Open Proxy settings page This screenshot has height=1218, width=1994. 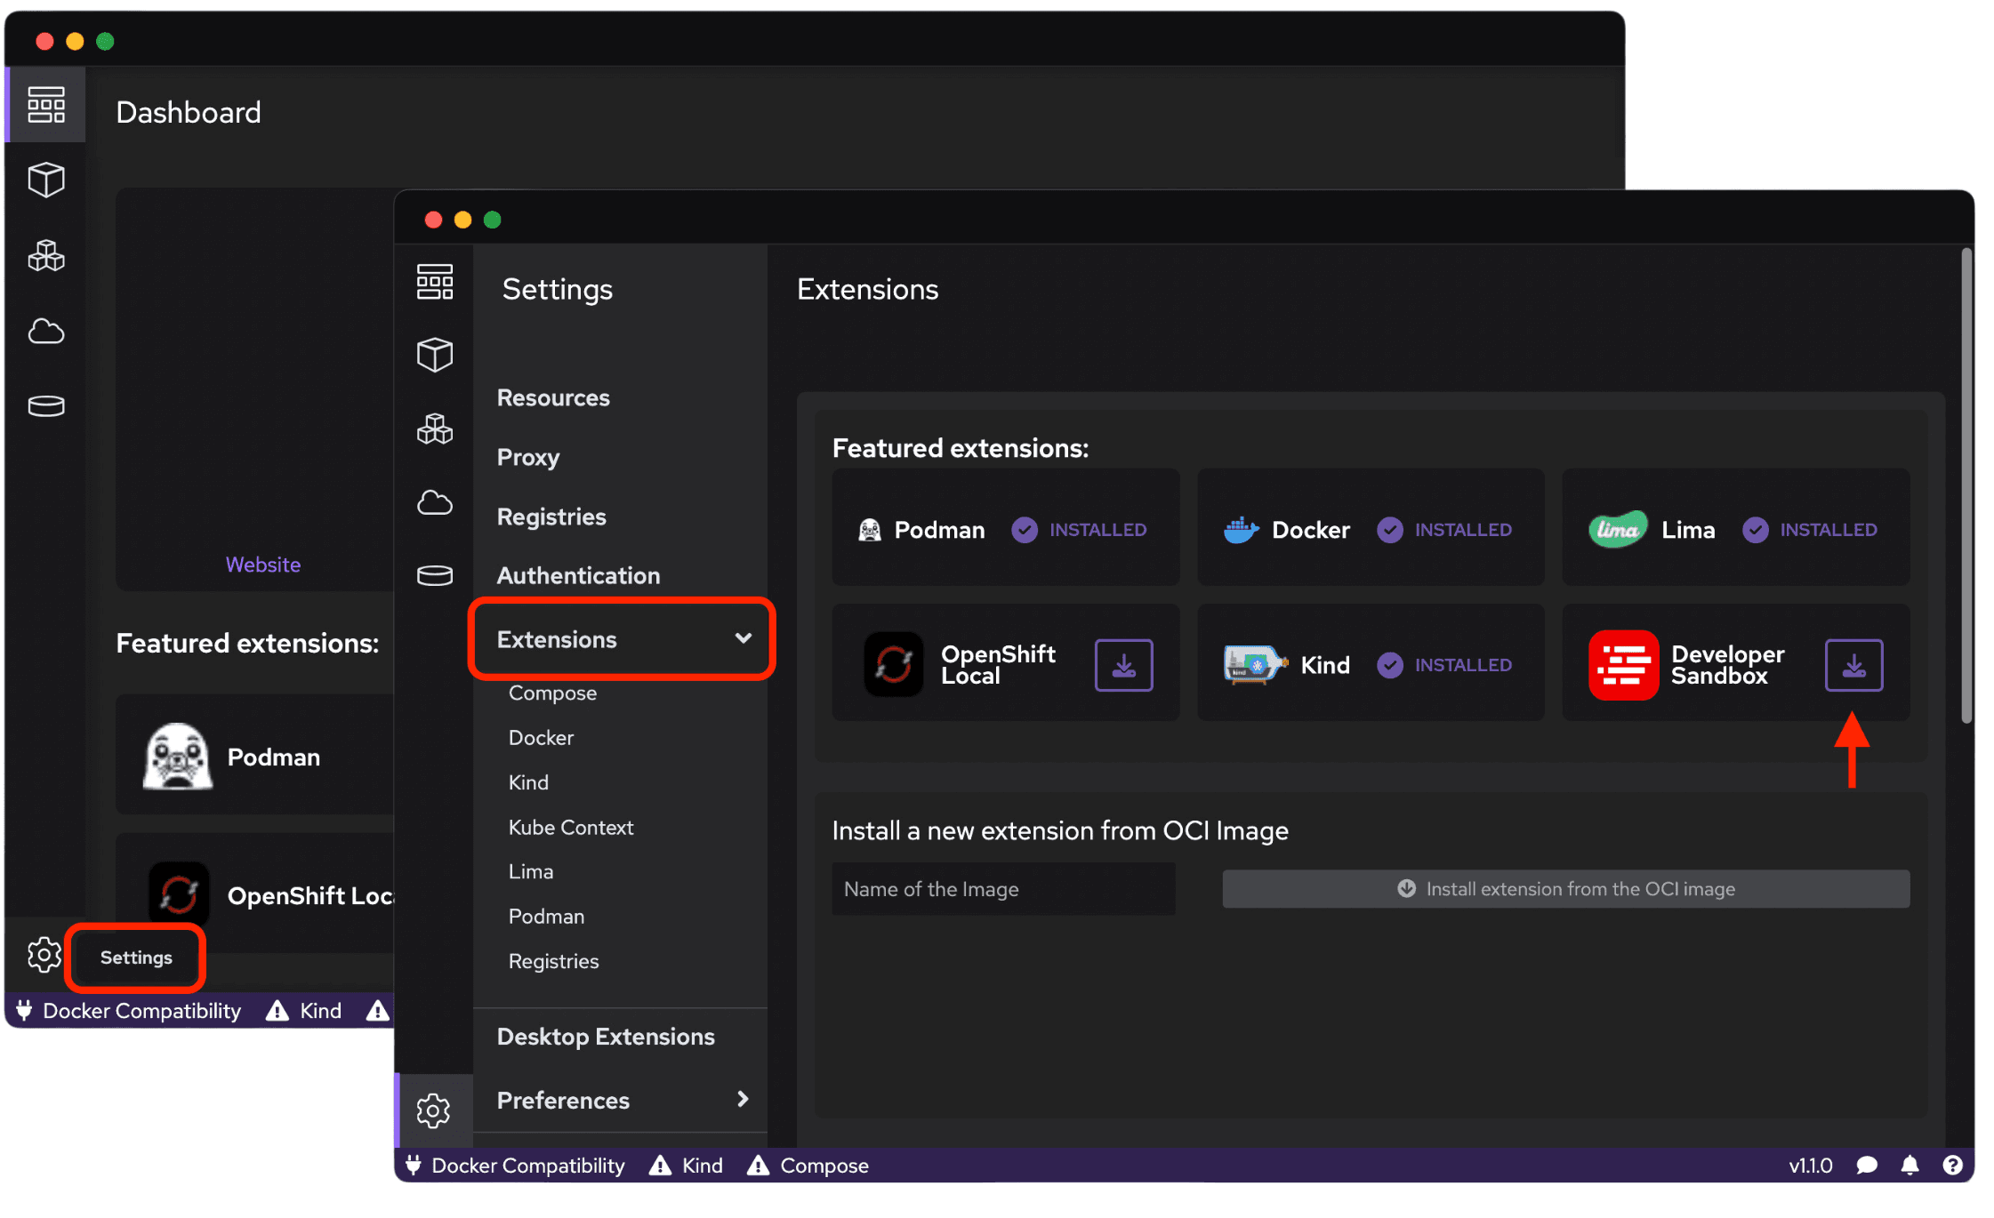click(x=527, y=457)
